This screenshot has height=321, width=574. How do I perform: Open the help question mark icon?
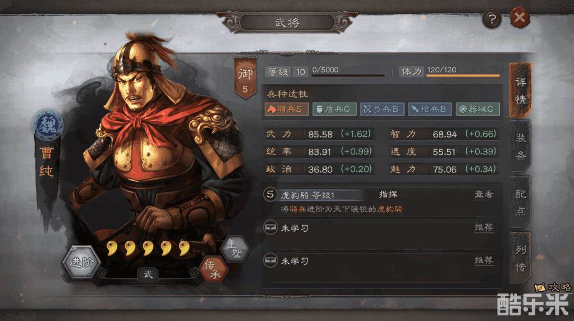(x=492, y=19)
